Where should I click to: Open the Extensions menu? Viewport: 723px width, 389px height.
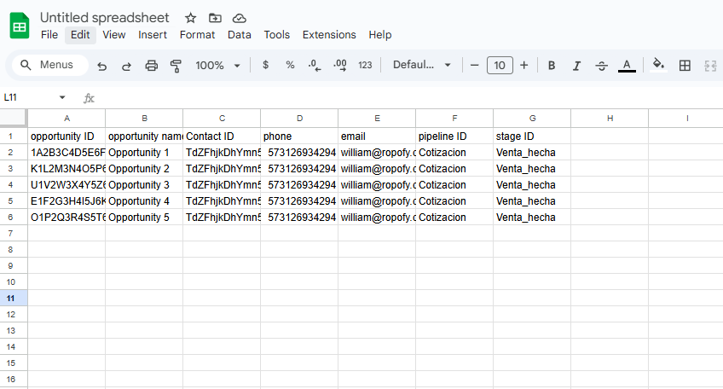point(329,35)
